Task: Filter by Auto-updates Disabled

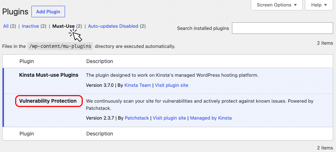Action: pyautogui.click(x=113, y=26)
